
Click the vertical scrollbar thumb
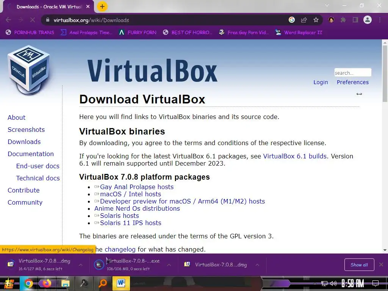click(385, 74)
